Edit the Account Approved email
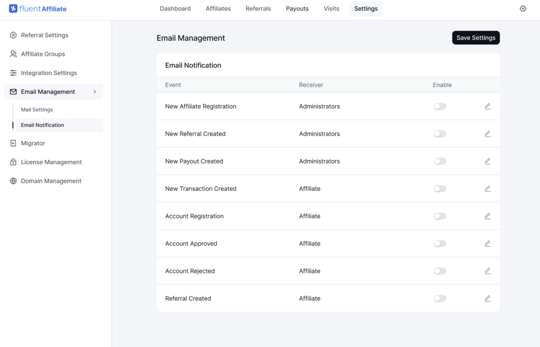The height and width of the screenshot is (347, 540). [488, 244]
